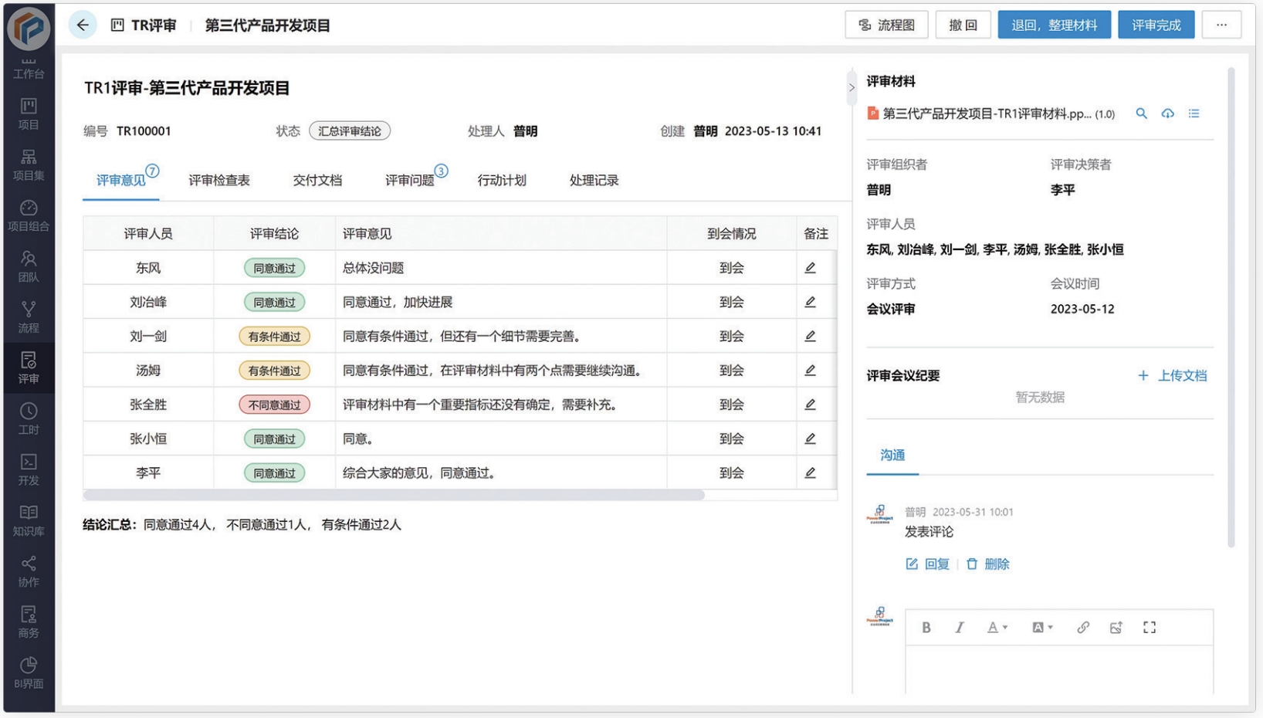Expand the comment editor to fullscreen
The image size is (1263, 718).
pos(1149,627)
